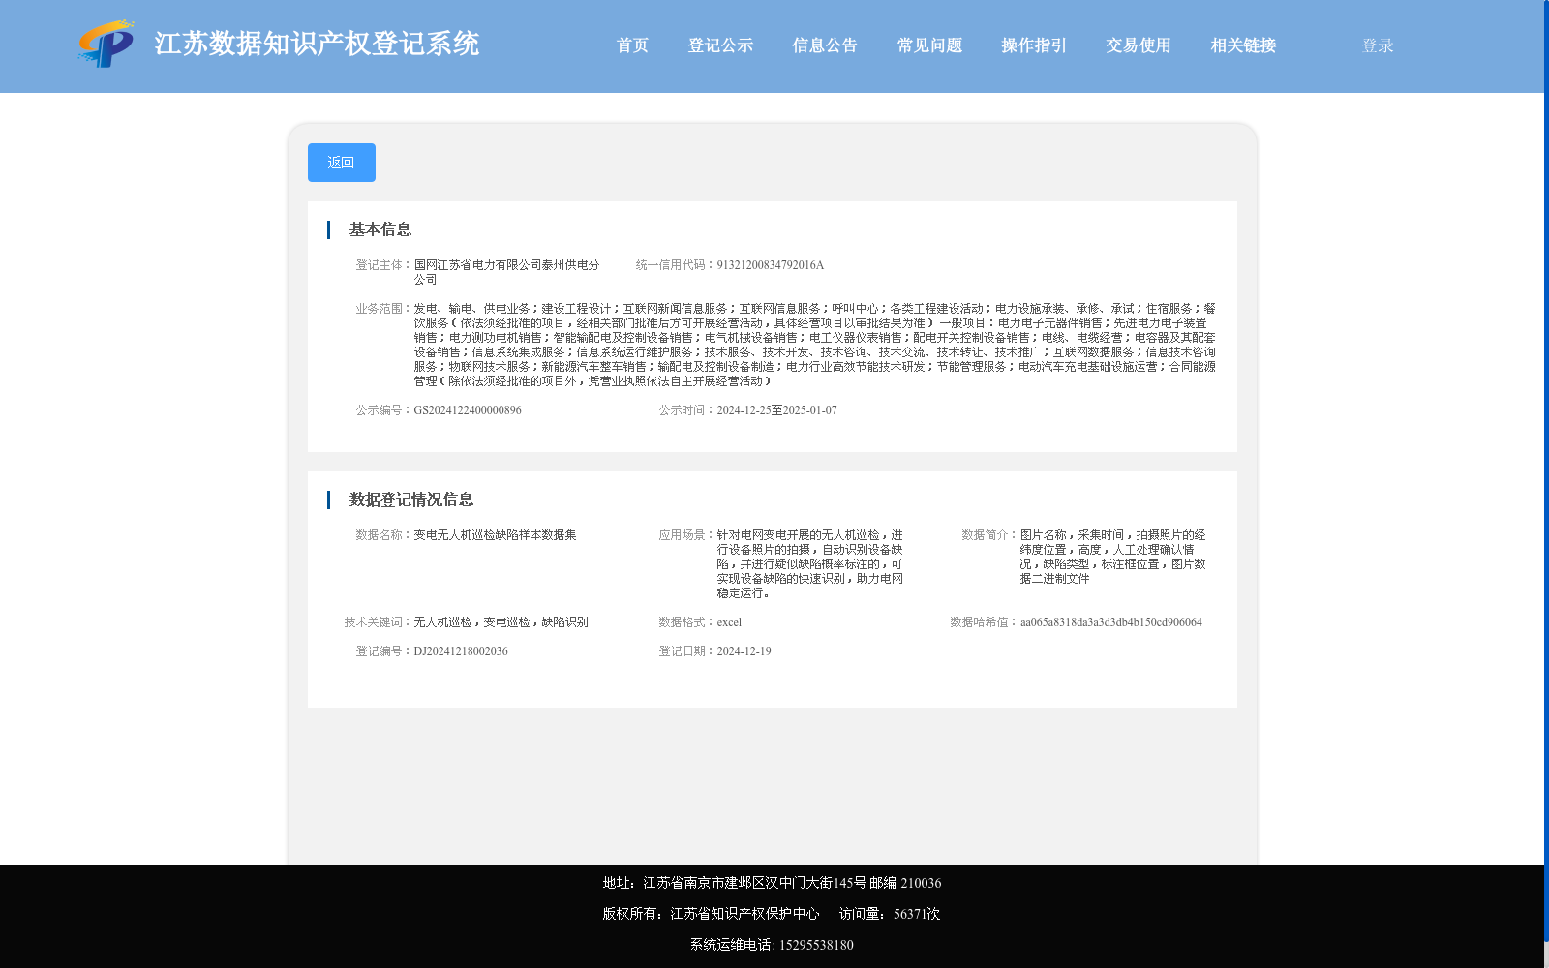The height and width of the screenshot is (968, 1549).
Task: Select data name 变电无人机巡检缺陷样本数据集
Action: 495,535
